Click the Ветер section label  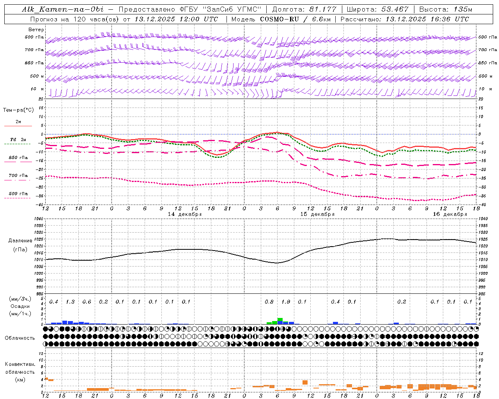(36, 30)
